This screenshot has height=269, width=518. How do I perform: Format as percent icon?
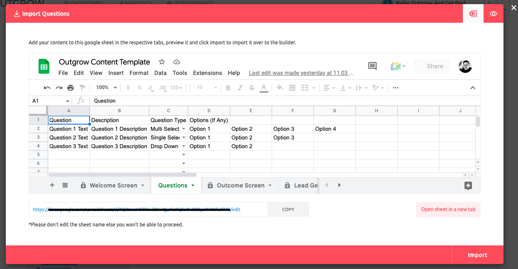tap(140, 88)
